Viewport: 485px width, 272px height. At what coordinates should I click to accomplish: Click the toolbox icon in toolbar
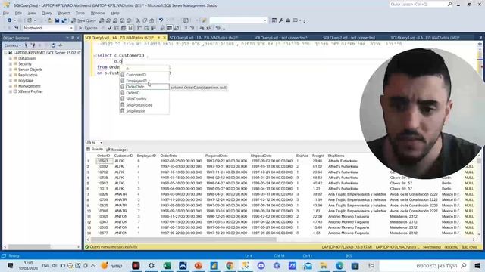click(x=288, y=20)
